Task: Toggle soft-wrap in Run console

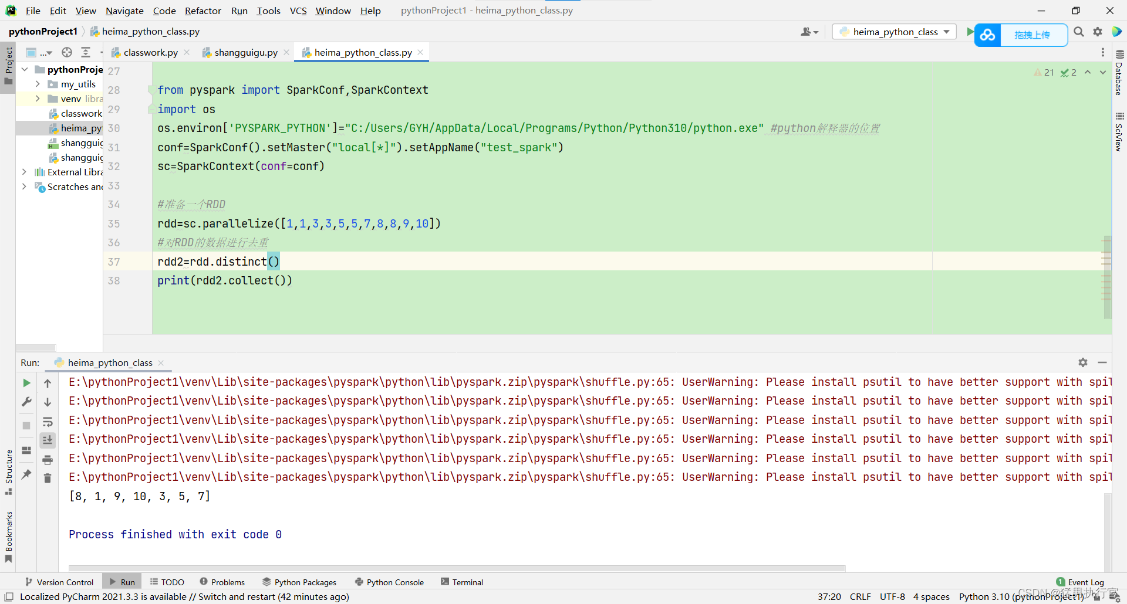Action: (48, 422)
